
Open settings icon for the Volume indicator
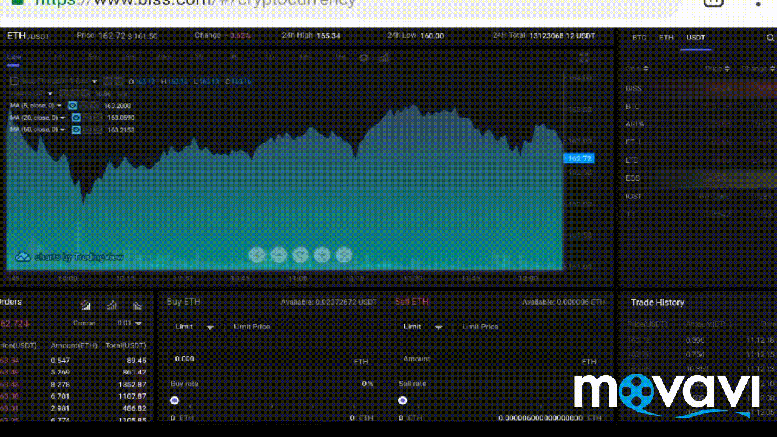point(73,93)
